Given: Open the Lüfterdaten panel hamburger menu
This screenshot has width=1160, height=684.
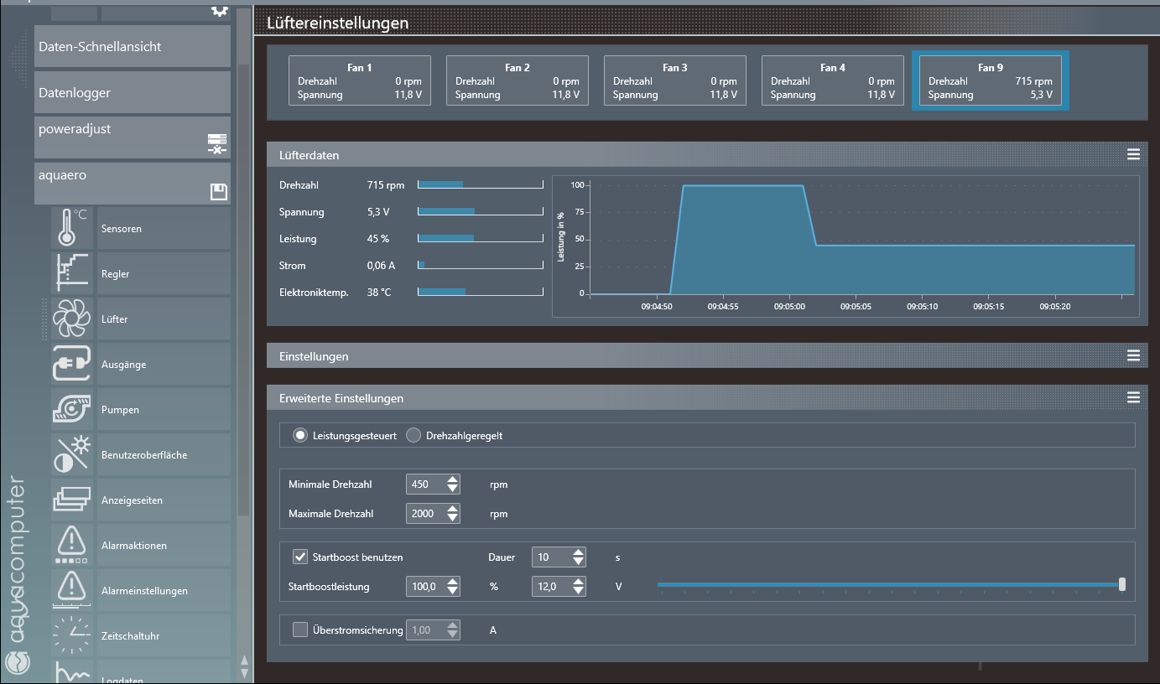Looking at the screenshot, I should 1133,155.
